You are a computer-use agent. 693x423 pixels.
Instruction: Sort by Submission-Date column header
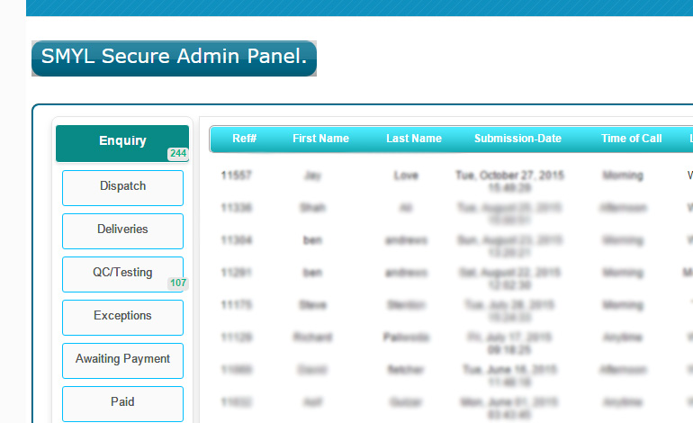click(517, 139)
